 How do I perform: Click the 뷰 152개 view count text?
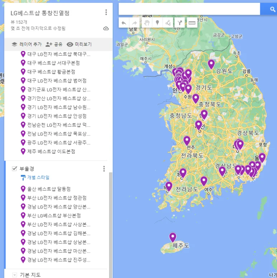[x=19, y=22]
